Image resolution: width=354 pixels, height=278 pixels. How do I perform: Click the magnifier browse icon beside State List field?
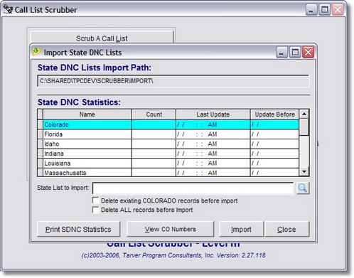303,188
